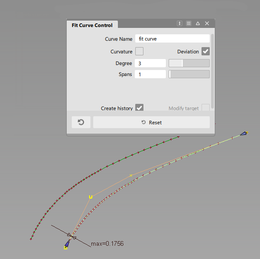Collapse the panel with triangle icon
Viewport: 260px width, 259px height.
tap(198, 23)
